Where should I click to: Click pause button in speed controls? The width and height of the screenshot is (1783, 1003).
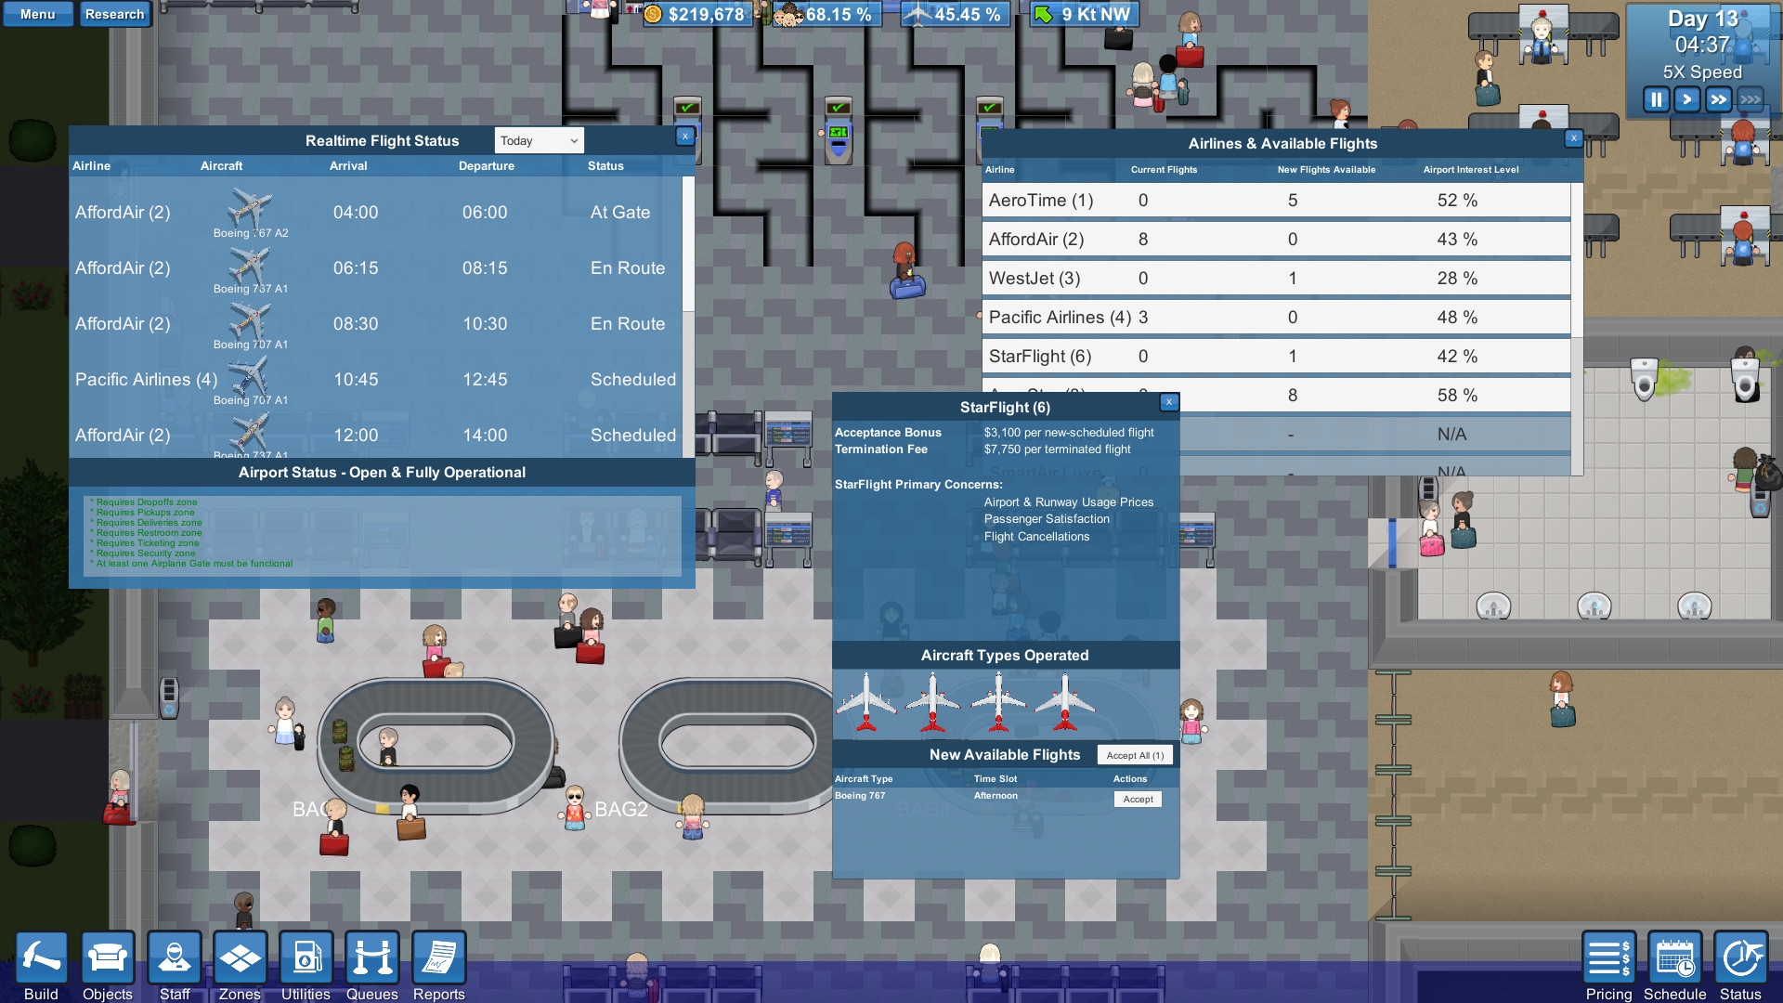coord(1656,100)
